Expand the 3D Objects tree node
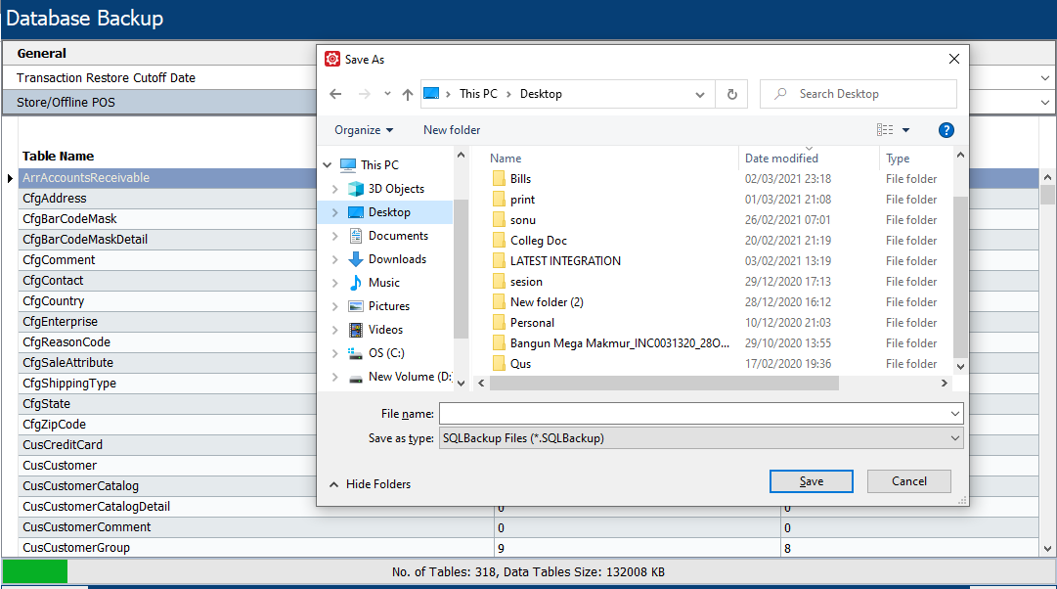Screen dimensions: 1057x589 click(x=335, y=189)
